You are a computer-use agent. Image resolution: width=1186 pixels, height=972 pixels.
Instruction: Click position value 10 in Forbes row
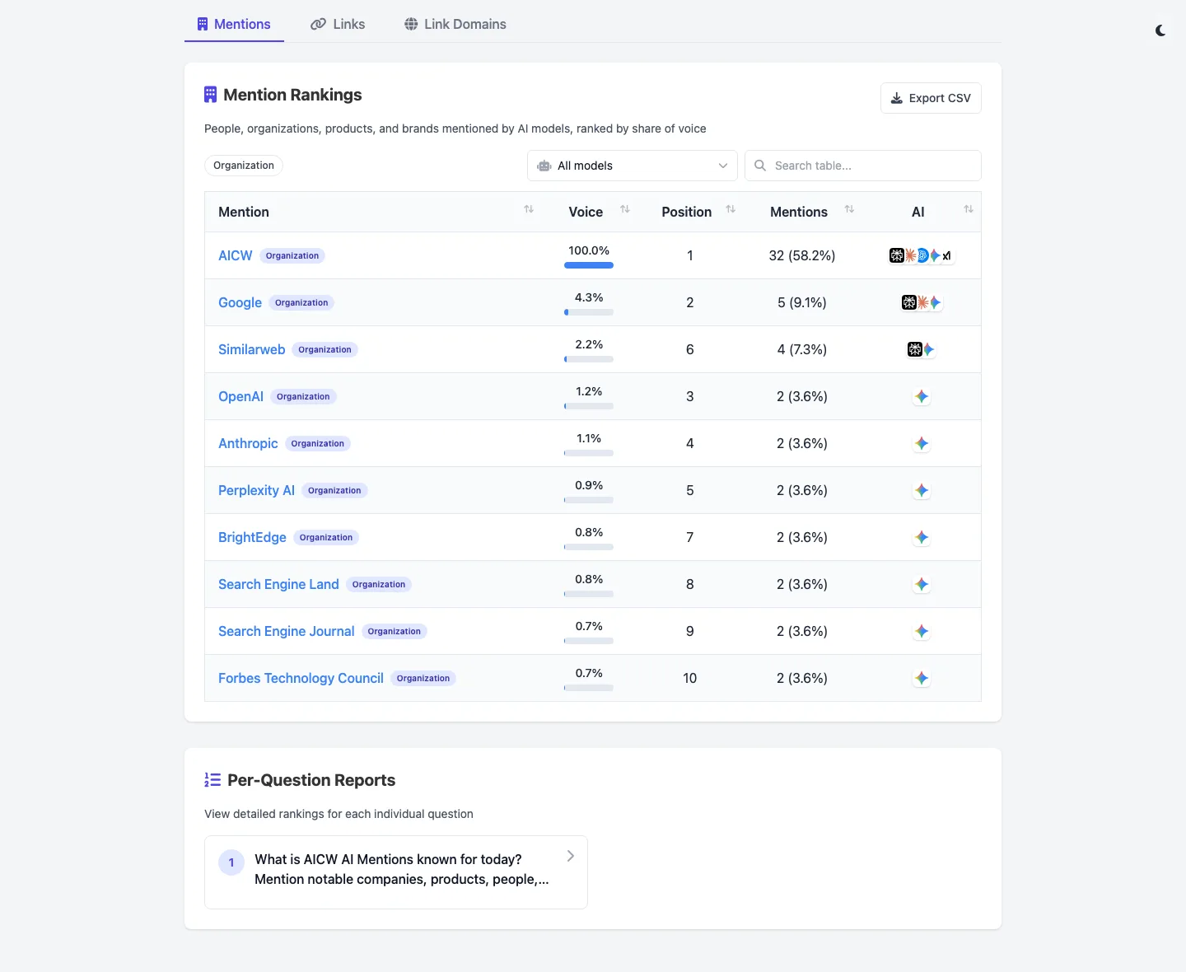click(x=690, y=678)
